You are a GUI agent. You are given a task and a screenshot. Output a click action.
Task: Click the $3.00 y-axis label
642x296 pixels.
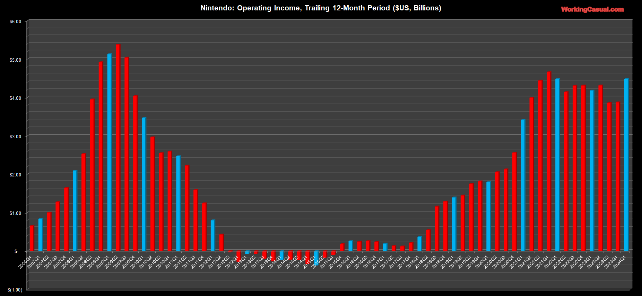pos(15,137)
